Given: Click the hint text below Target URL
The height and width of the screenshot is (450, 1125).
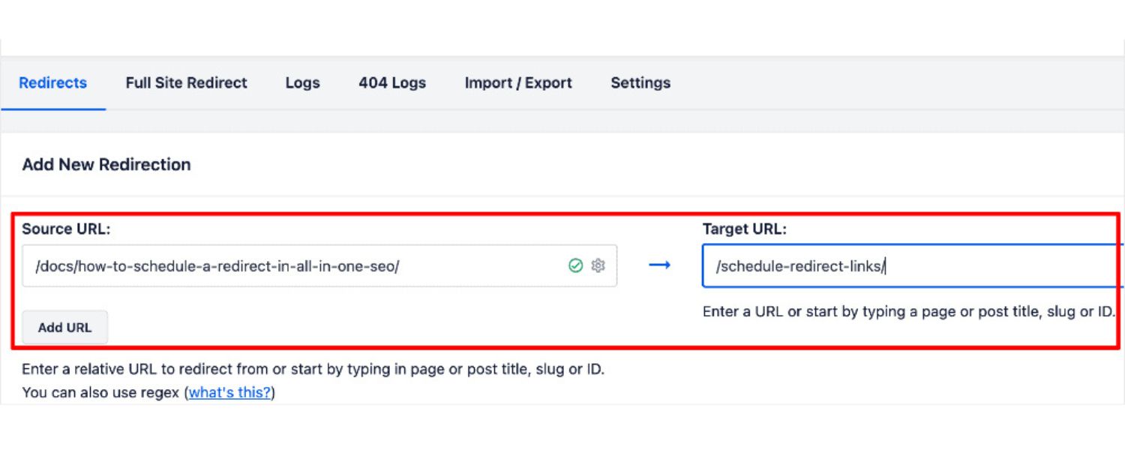Looking at the screenshot, I should [x=908, y=312].
